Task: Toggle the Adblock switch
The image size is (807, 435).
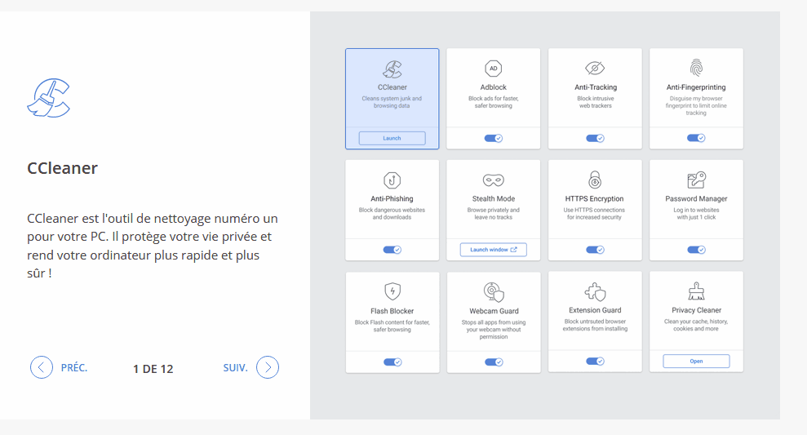Action: 493,138
